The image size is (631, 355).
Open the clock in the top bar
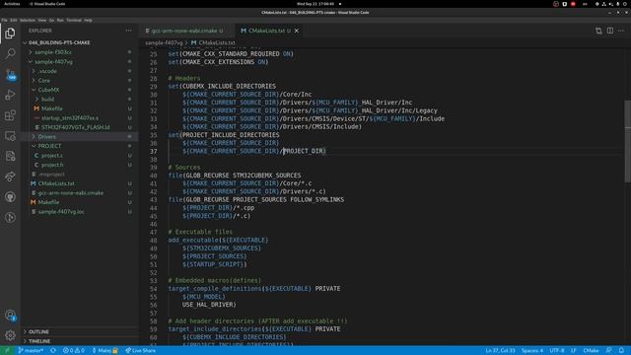pos(315,4)
